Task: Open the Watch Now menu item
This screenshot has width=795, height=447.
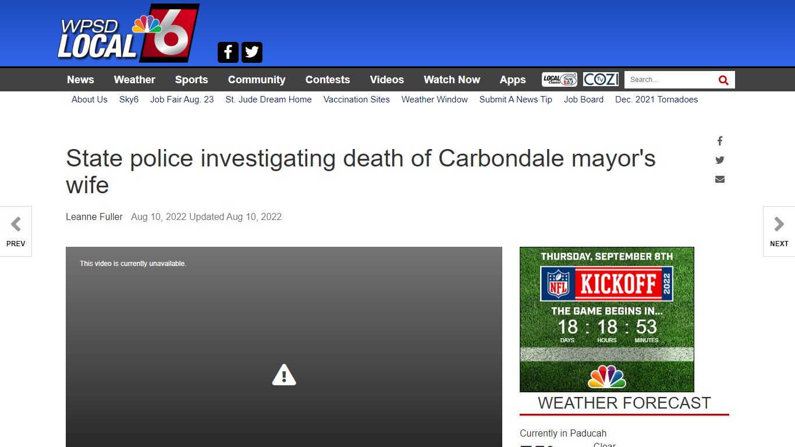Action: 452,80
